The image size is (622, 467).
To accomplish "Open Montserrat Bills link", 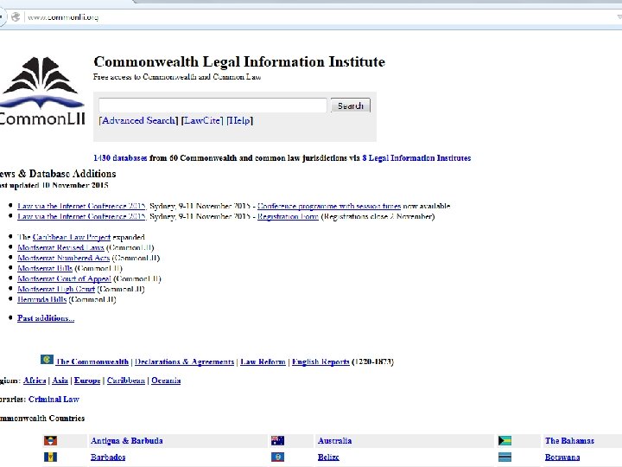I will [45, 268].
